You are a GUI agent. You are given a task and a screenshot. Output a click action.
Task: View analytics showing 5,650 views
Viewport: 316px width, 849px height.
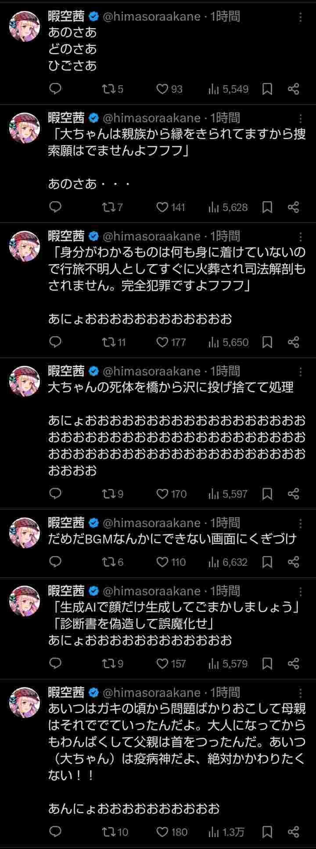point(228,342)
